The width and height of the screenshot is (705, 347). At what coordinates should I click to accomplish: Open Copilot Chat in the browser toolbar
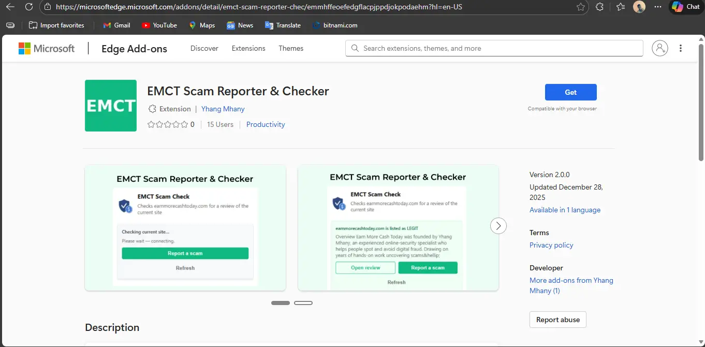686,7
